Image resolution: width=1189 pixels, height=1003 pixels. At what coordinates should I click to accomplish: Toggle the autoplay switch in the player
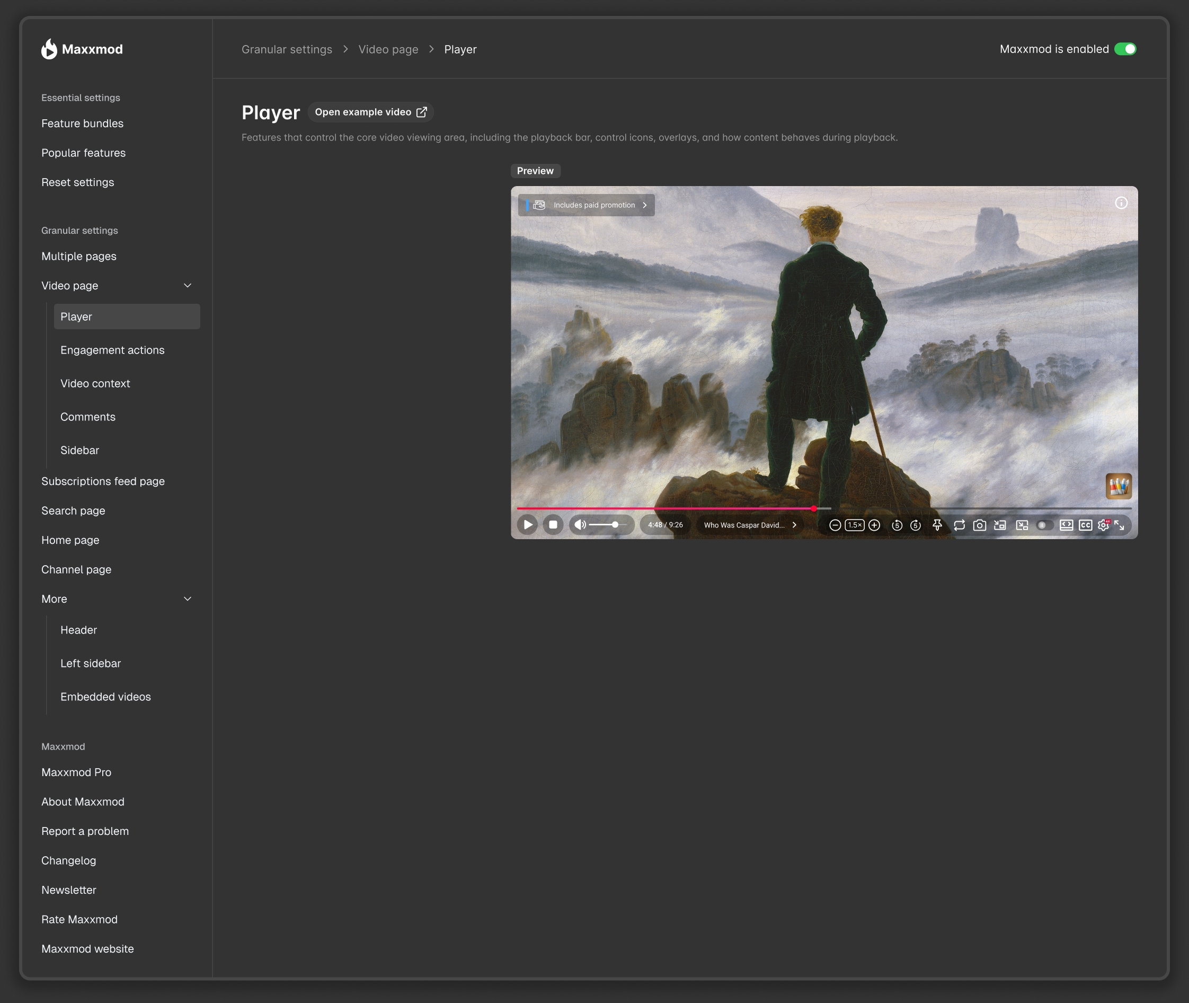(x=1045, y=525)
